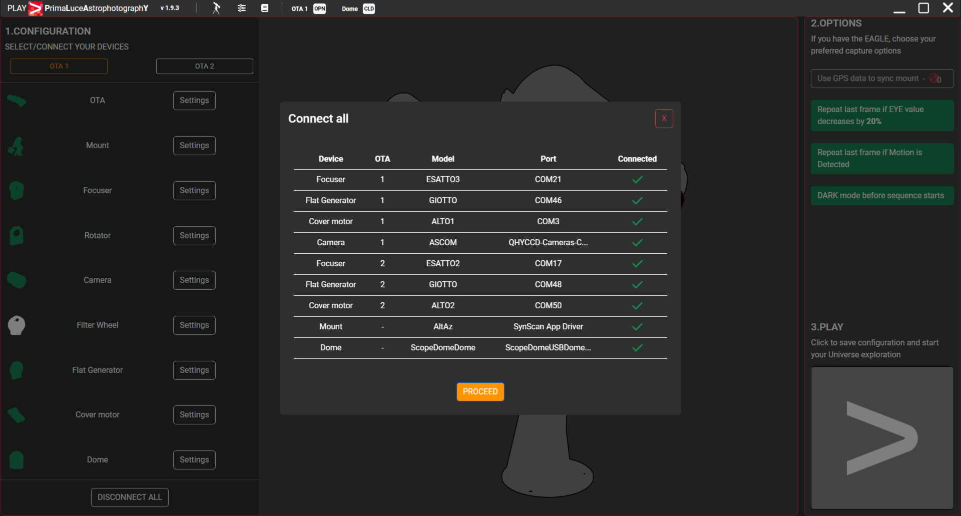Open Settings for Filter Wheel

coord(194,325)
